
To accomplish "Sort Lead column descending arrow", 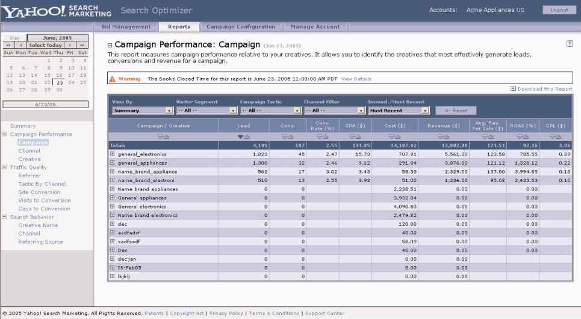I will pyautogui.click(x=240, y=136).
